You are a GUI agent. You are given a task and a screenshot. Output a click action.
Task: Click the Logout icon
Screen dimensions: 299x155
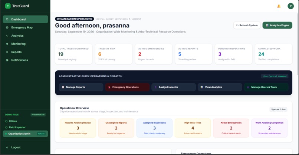tap(7, 147)
